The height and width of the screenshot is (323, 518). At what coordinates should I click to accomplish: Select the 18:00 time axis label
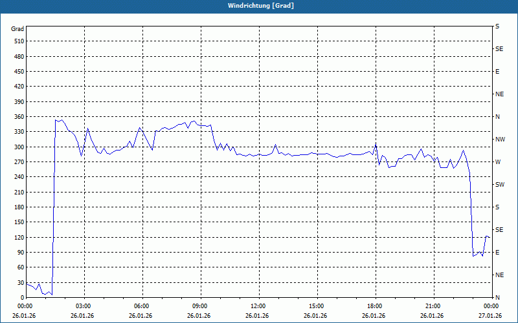click(x=376, y=306)
